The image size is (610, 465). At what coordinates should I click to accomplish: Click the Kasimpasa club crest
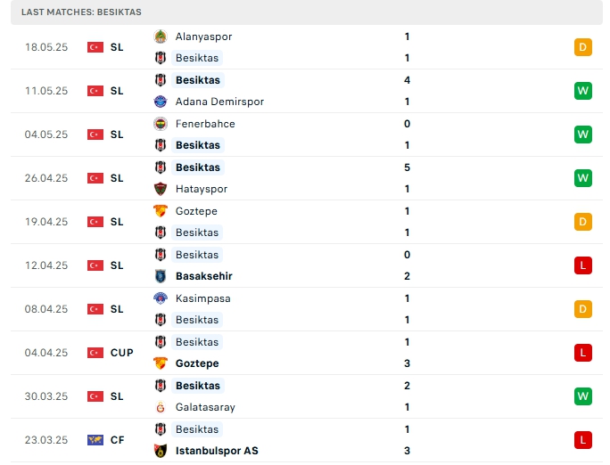[161, 298]
